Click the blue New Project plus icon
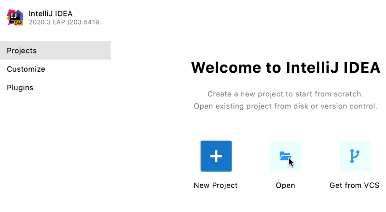 coord(216,156)
